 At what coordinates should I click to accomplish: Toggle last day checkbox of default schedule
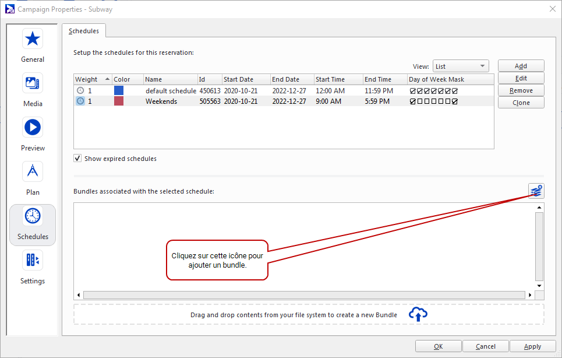(455, 91)
